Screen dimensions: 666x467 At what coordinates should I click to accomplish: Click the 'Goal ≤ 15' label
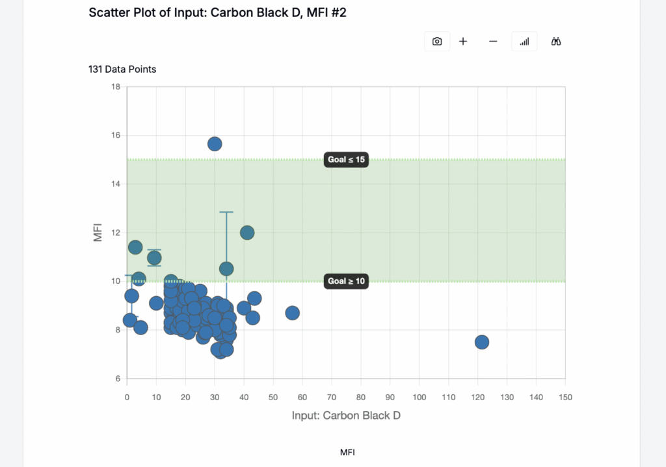346,160
